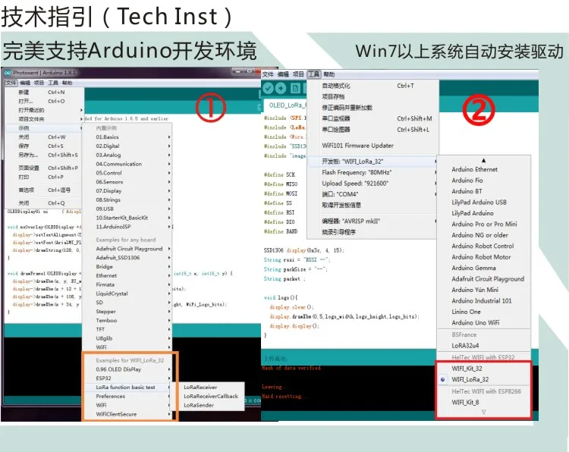Expand 0.96 OLED DisPlay submenu
The height and width of the screenshot is (452, 569).
pyautogui.click(x=127, y=369)
